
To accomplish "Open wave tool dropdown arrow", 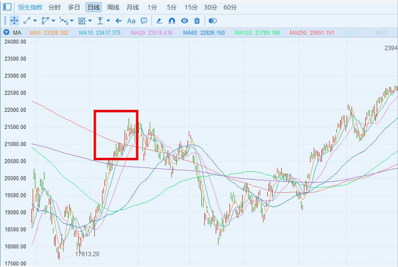I will (72, 21).
